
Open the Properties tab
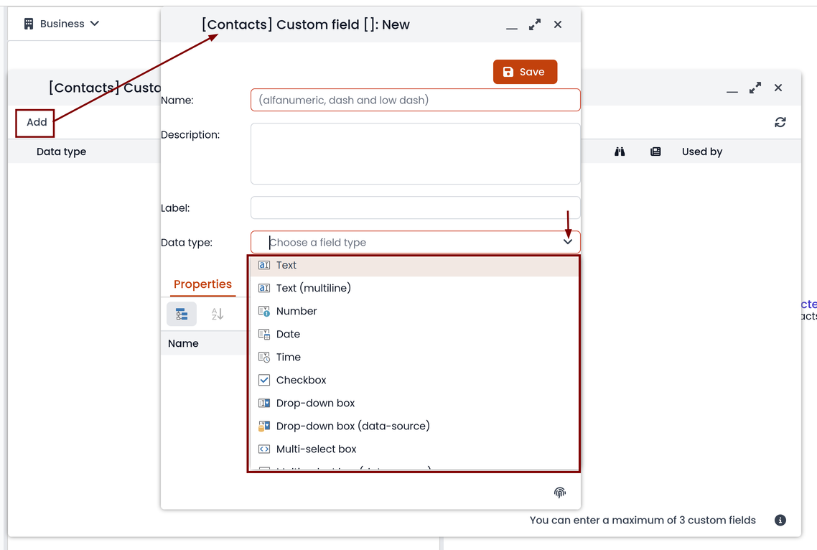(202, 284)
